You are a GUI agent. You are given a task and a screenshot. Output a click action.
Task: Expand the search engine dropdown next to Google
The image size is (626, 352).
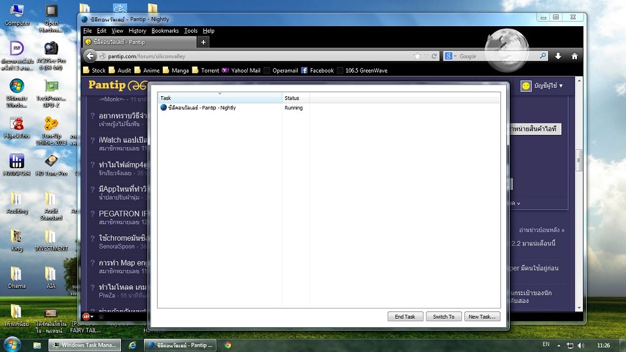[x=455, y=56]
